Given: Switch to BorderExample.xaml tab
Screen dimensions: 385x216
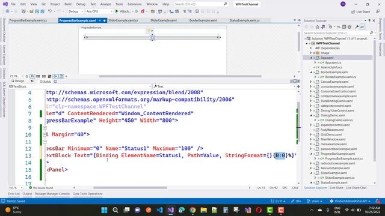Looking at the screenshot, I should coord(203,20).
